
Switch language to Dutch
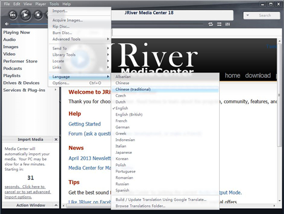tap(165, 102)
